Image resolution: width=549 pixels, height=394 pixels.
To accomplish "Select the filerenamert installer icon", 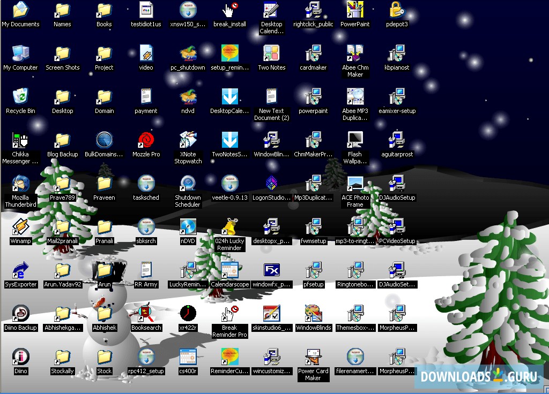I will pyautogui.click(x=355, y=357).
